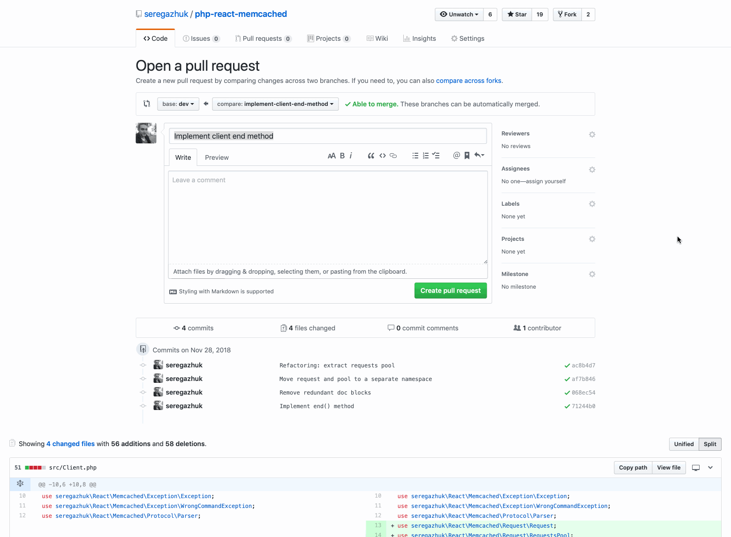Mention a user with the @ icon
The width and height of the screenshot is (731, 537).
pyautogui.click(x=457, y=156)
